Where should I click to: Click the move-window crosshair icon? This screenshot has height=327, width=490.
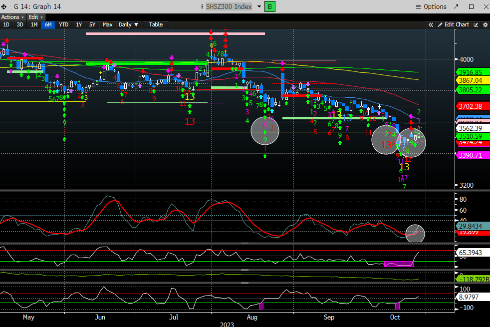pos(4,6)
